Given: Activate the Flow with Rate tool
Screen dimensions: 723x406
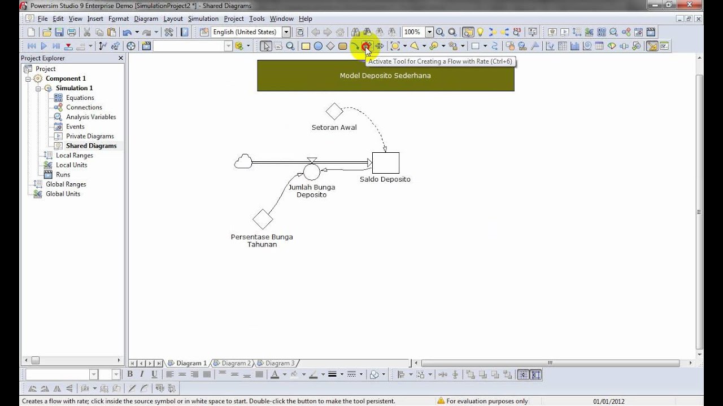Looking at the screenshot, I should (367, 45).
